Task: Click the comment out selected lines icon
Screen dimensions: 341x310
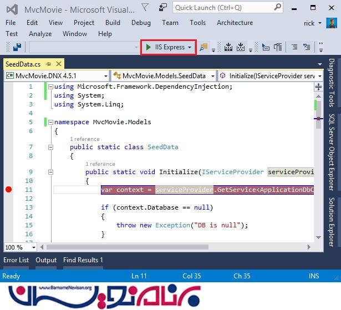Action: pyautogui.click(x=294, y=47)
